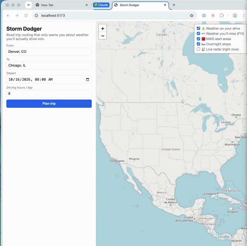The height and width of the screenshot is (246, 247).
Task: Go forward in browser history
Action: [x=17, y=15]
